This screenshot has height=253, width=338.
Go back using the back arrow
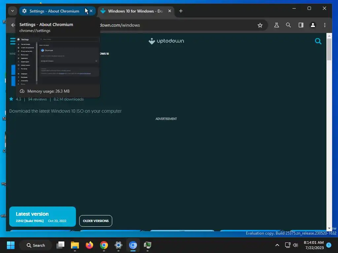tap(13, 25)
